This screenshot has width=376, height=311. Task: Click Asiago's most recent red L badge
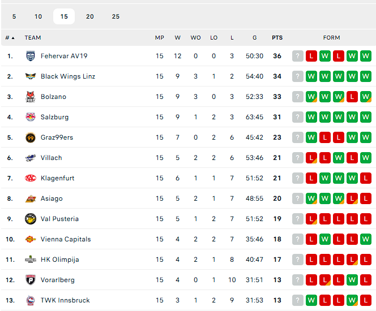coord(366,198)
